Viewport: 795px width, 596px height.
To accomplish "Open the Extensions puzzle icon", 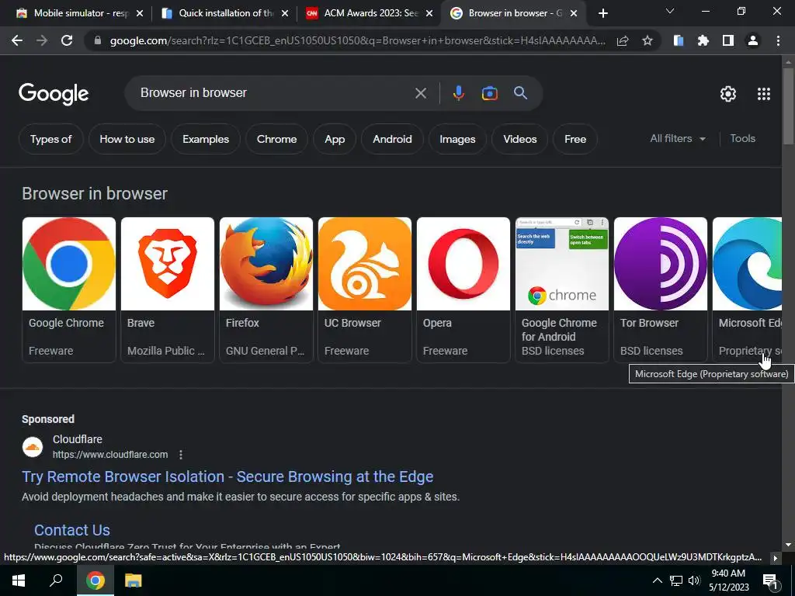I will [703, 40].
